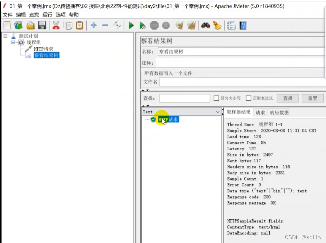Click the Size in bytes: 2497 line

[x=250, y=155]
